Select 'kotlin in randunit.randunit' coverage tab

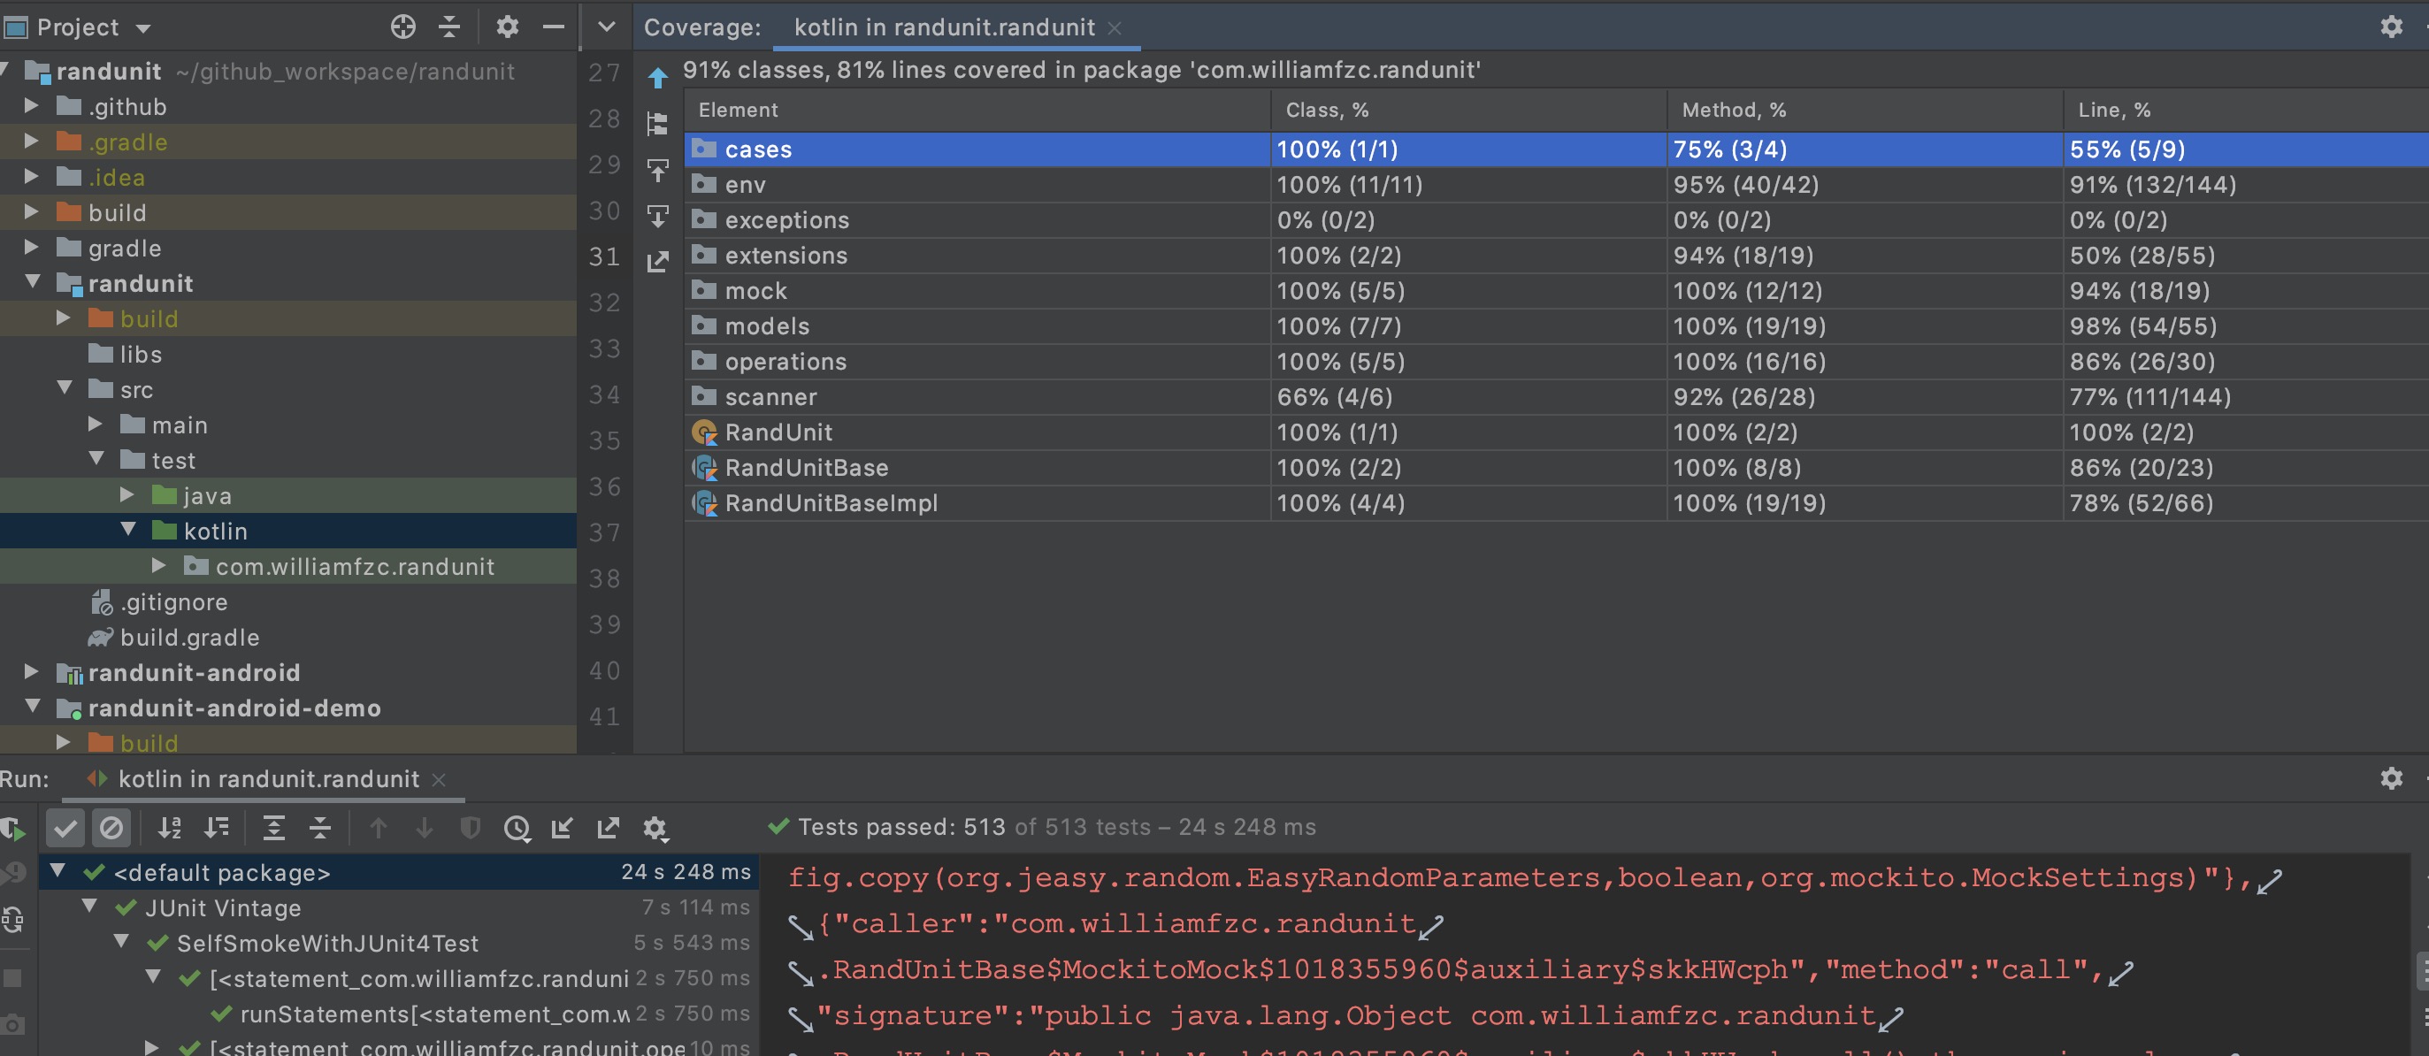point(944,27)
